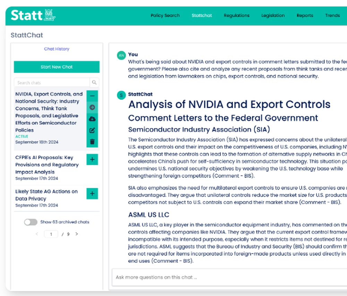Viewport: 347px width, 296px height.
Task: Rename the NVIDIA chat via edit icon
Action: (92, 130)
